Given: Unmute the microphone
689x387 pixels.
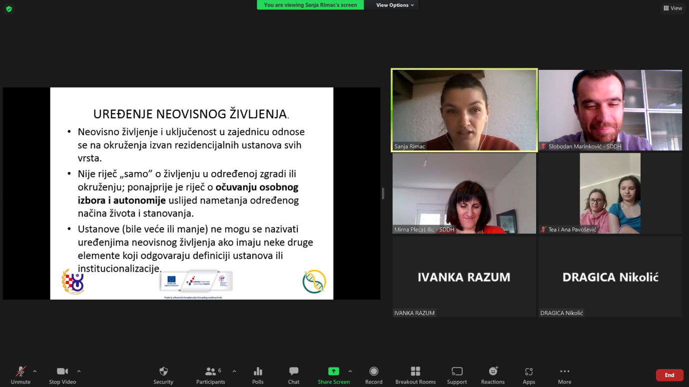Looking at the screenshot, I should [x=20, y=372].
